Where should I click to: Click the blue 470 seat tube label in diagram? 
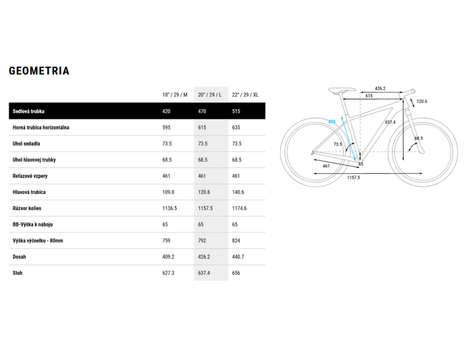(331, 122)
